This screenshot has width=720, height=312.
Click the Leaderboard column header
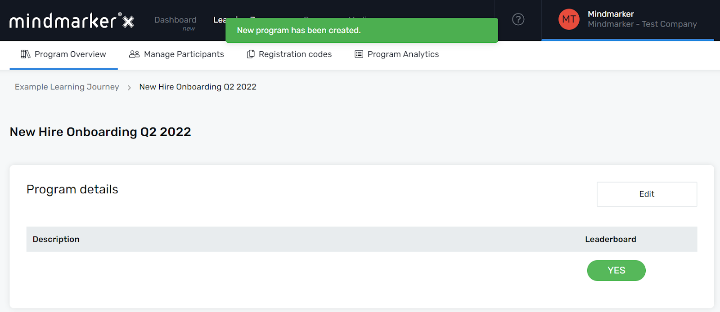point(611,239)
